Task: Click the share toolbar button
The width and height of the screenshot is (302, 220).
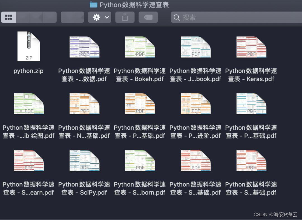Action: pos(125,17)
